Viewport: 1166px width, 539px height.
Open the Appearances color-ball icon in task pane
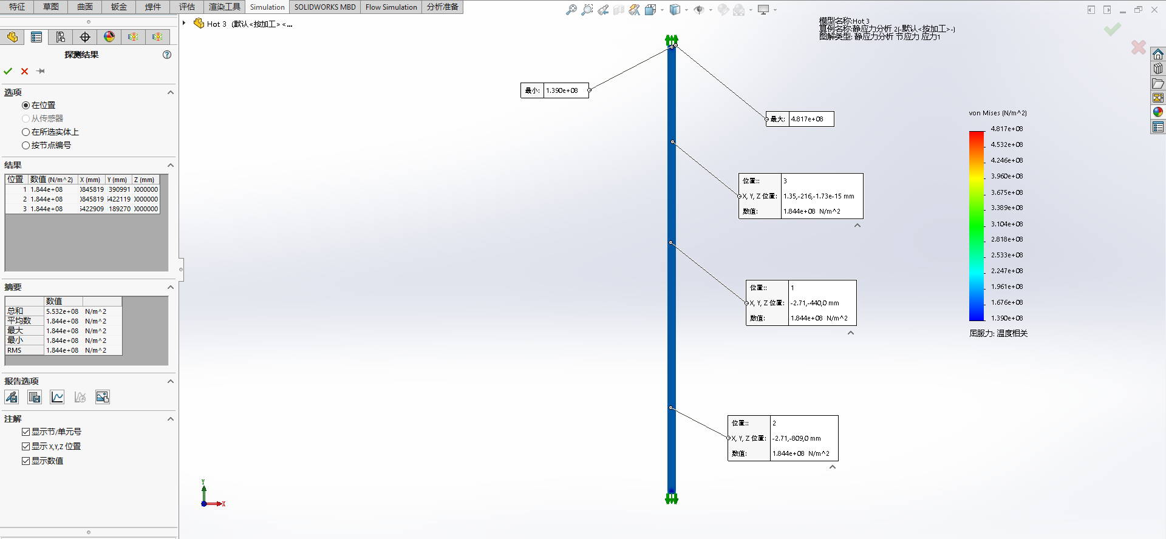1158,112
